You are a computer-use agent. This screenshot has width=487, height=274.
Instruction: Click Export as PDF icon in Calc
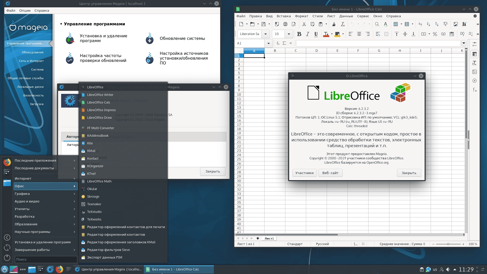coord(277,24)
